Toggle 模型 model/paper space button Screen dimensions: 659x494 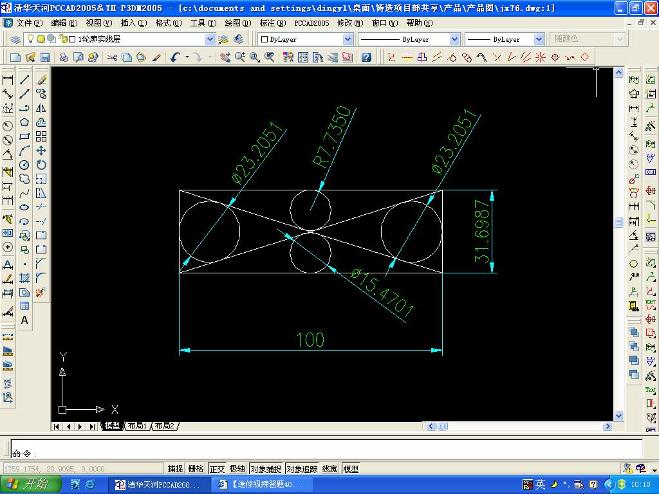click(x=351, y=469)
